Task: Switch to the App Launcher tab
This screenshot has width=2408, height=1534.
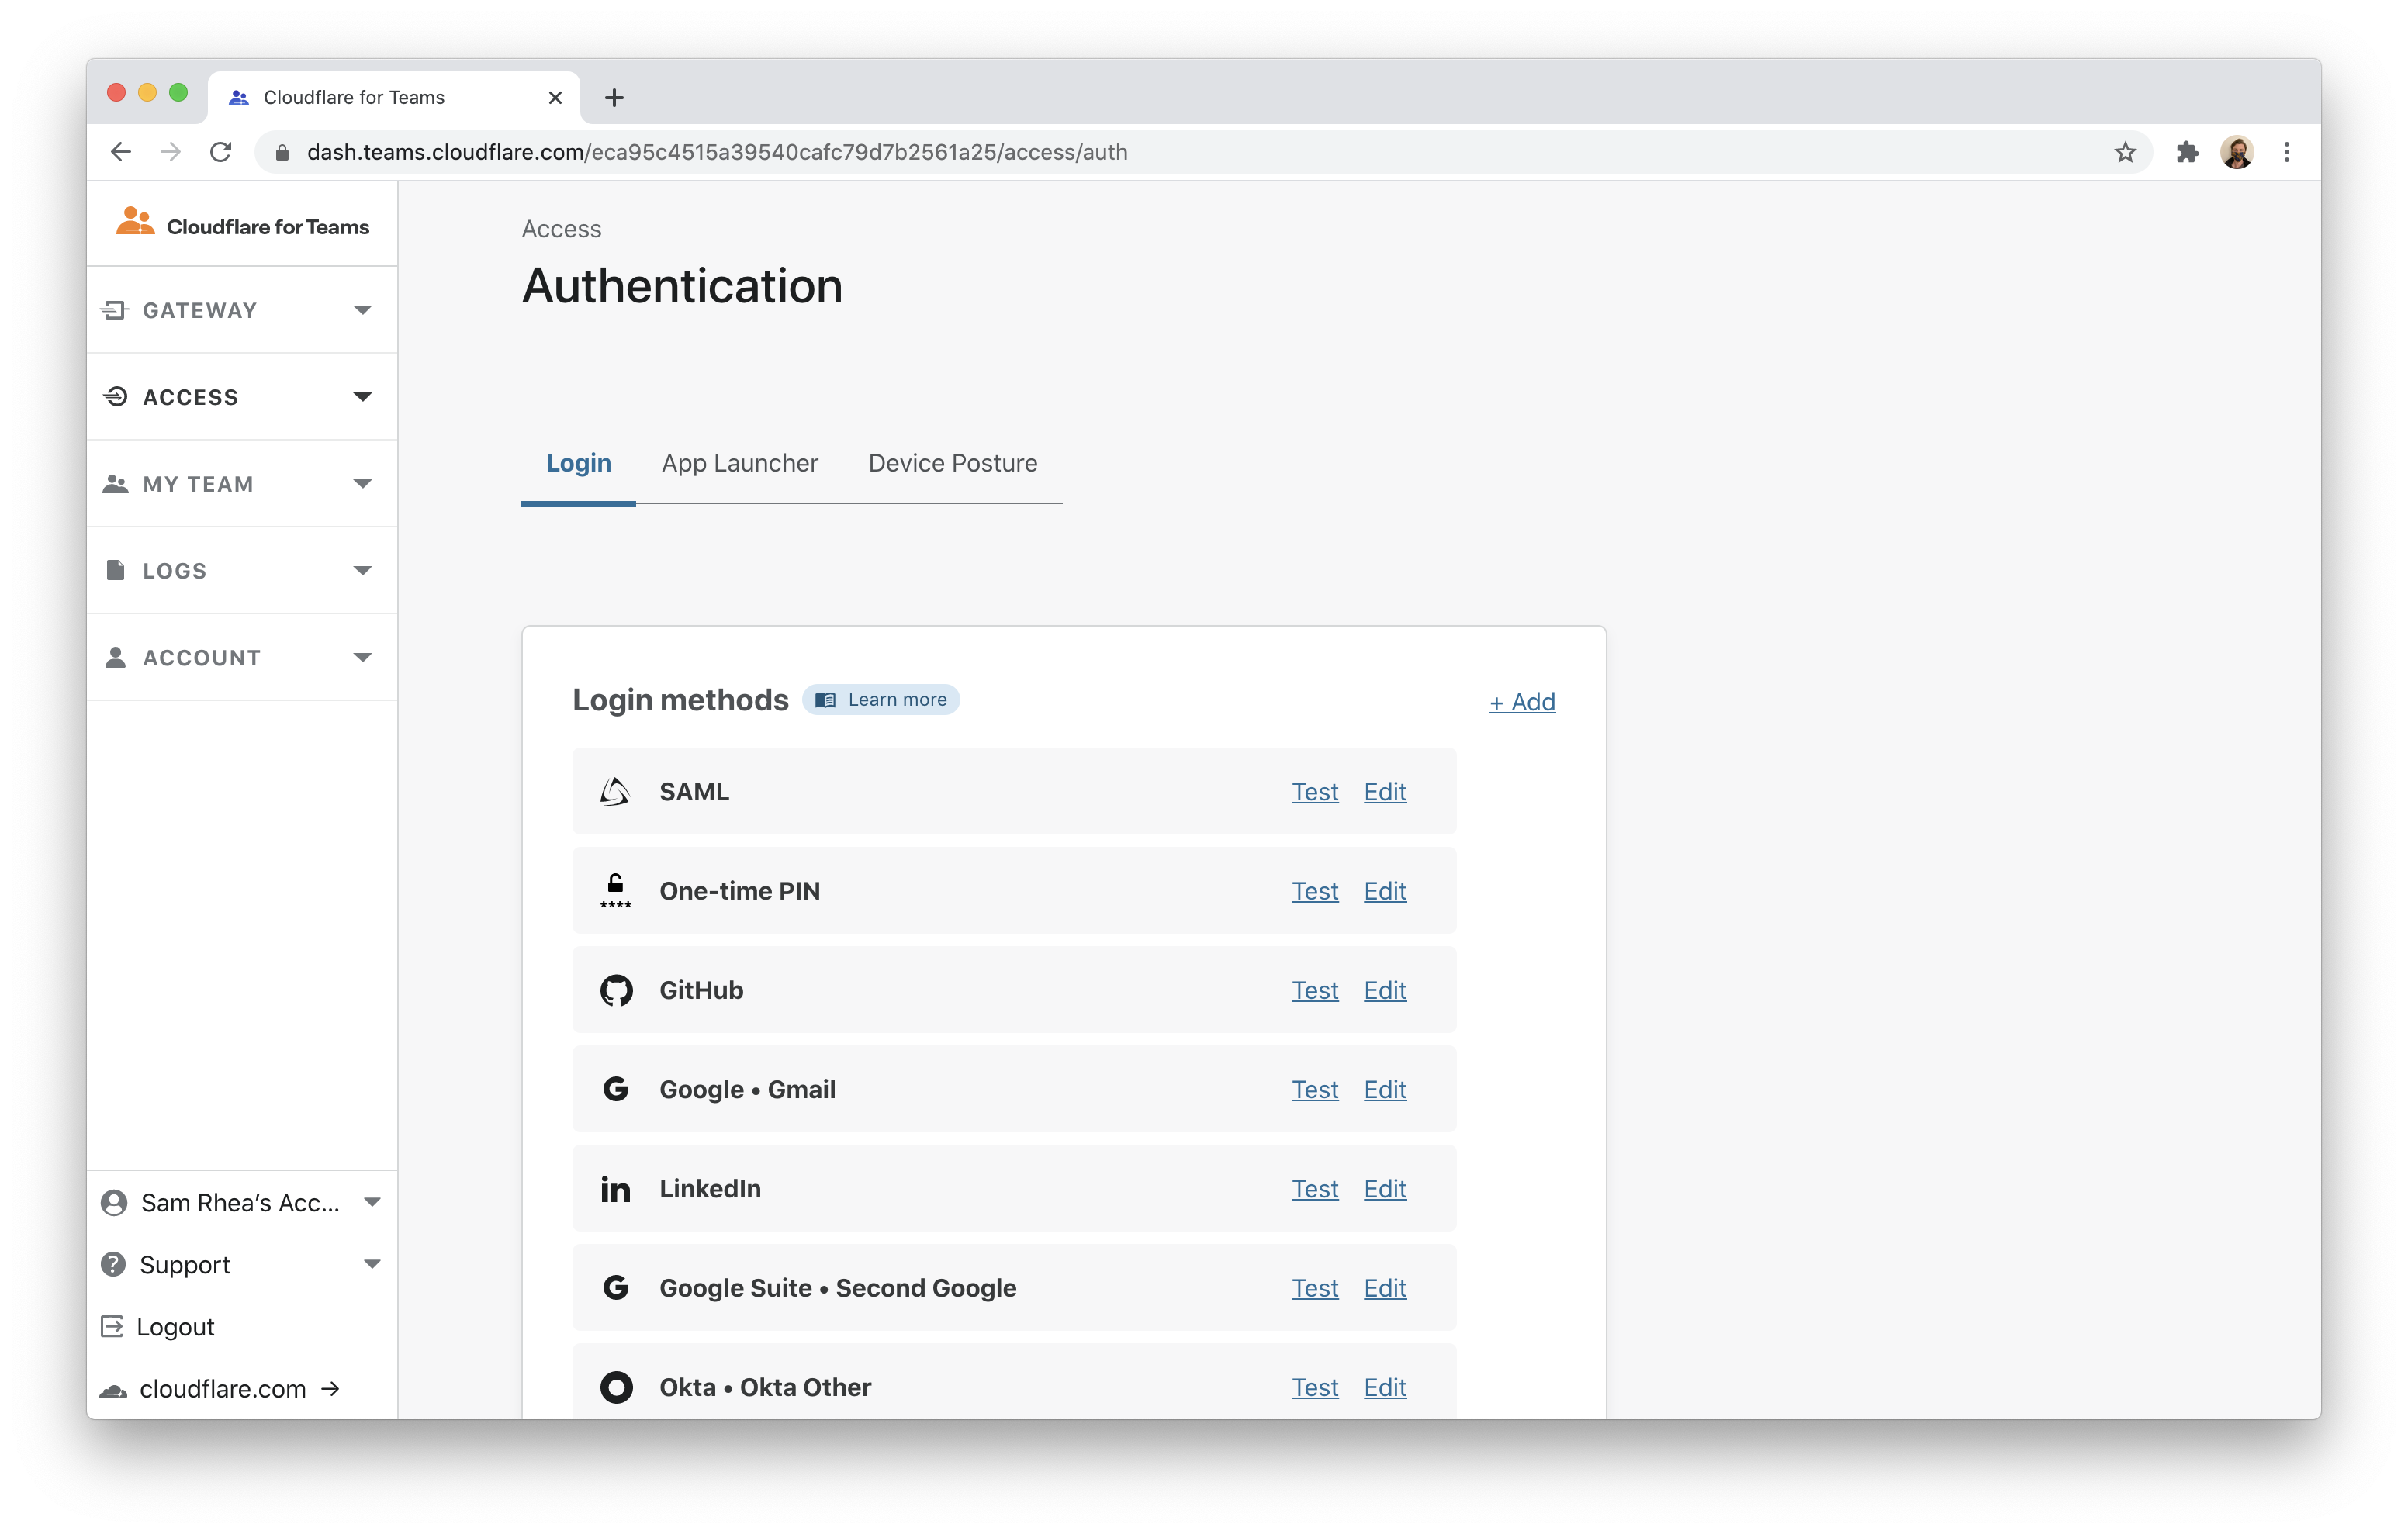Action: pos(739,463)
